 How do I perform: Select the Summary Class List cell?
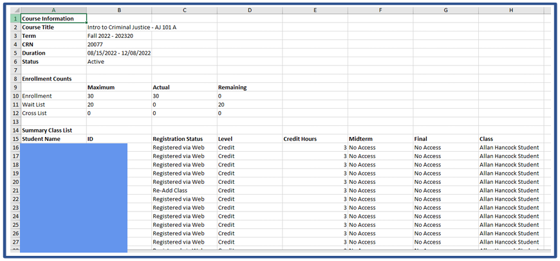tap(47, 130)
